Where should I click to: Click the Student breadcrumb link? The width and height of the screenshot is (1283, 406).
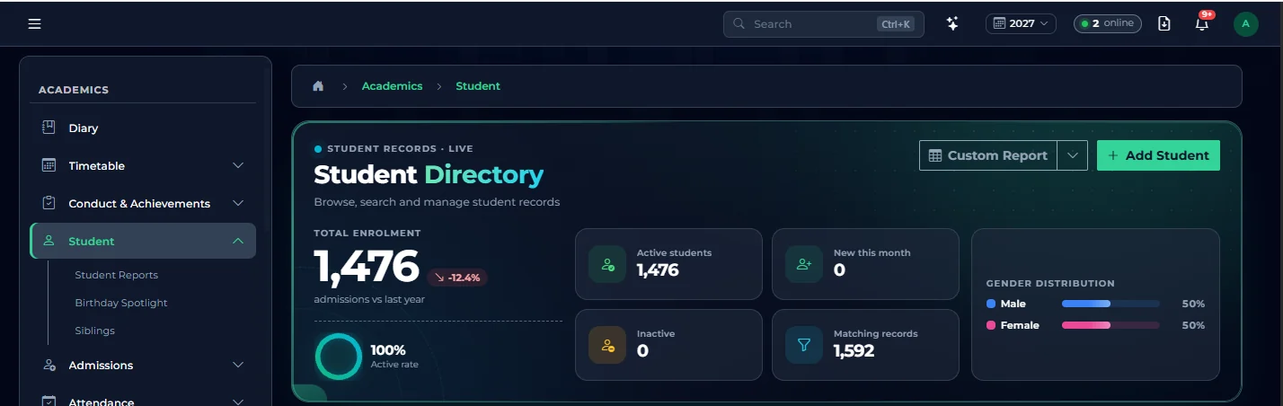coord(478,86)
